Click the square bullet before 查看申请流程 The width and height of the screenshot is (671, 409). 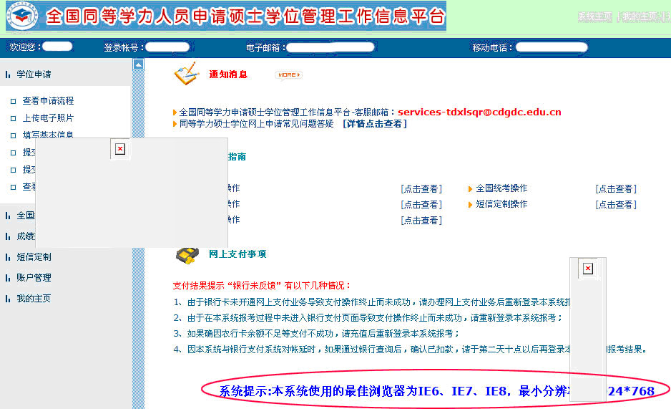click(14, 102)
